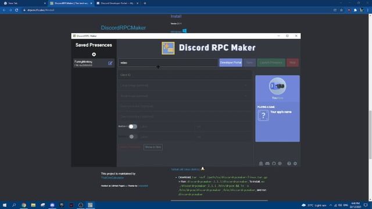This screenshot has height=209, width=372.
Task: Open Discord RPC Maker taskbar icon
Action: tap(90, 205)
